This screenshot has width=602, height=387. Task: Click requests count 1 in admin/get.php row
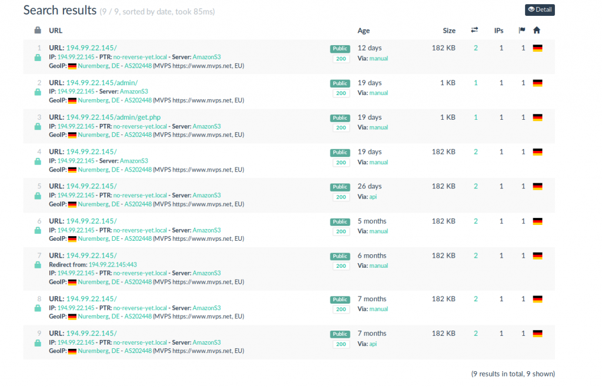tap(476, 117)
